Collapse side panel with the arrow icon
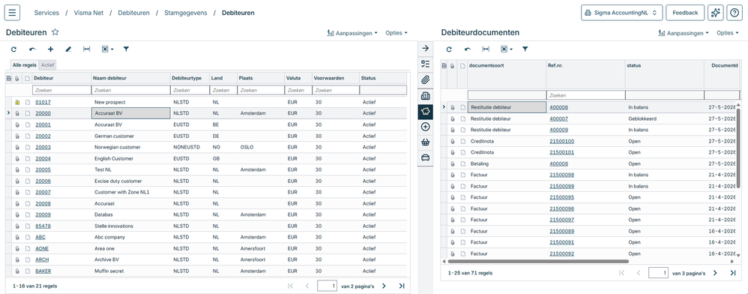 coord(426,49)
